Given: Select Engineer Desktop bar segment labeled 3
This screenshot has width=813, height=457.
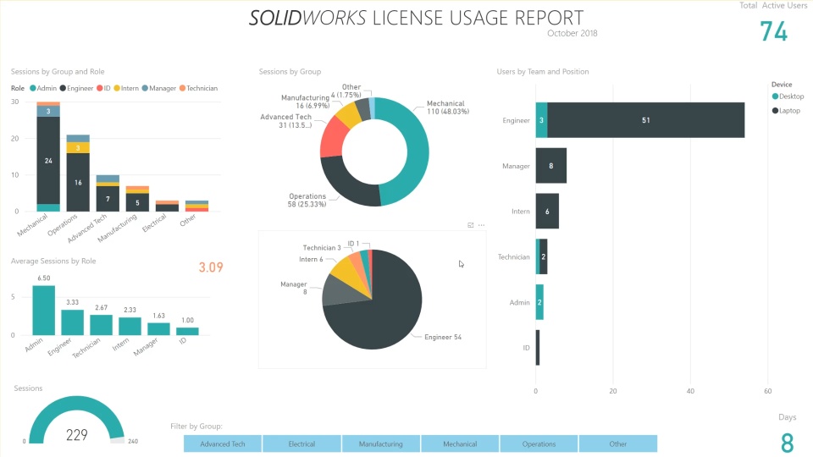Looking at the screenshot, I should coord(541,120).
